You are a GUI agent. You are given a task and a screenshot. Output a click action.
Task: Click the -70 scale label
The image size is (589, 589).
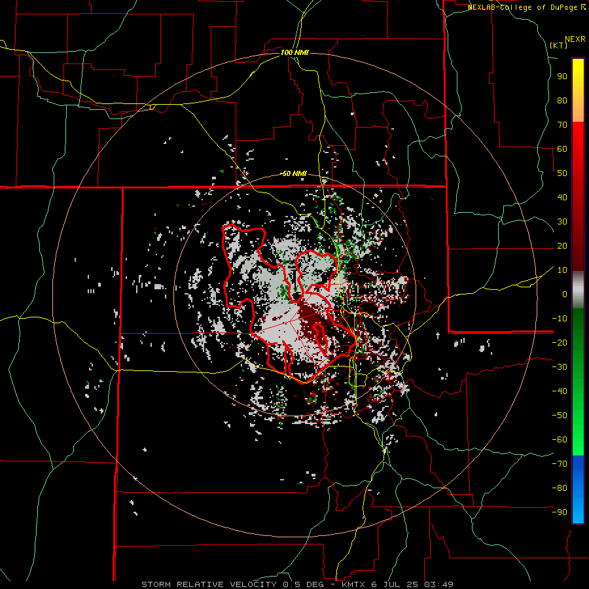[560, 464]
